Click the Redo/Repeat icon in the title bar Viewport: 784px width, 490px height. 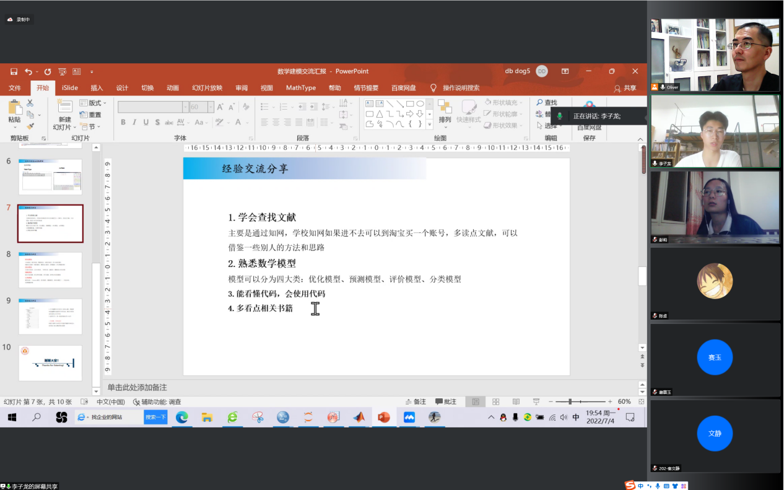pyautogui.click(x=48, y=72)
